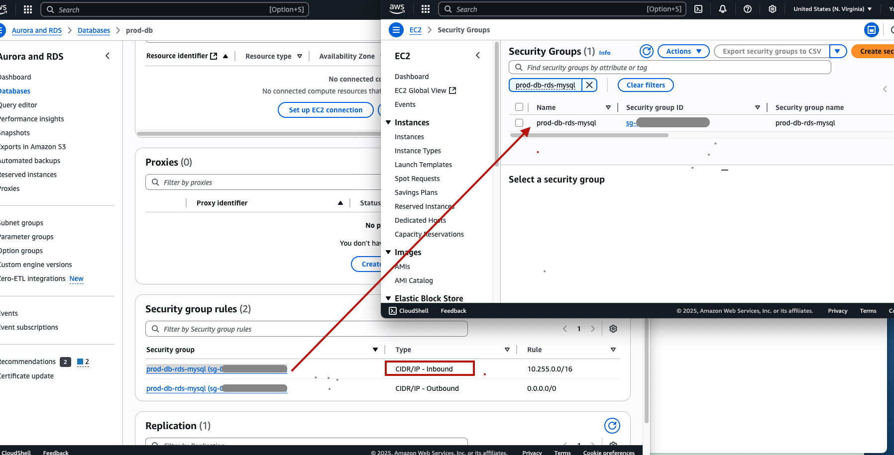The image size is (894, 455).
Task: Open the sg- ID link in Security Groups
Action: 668,123
